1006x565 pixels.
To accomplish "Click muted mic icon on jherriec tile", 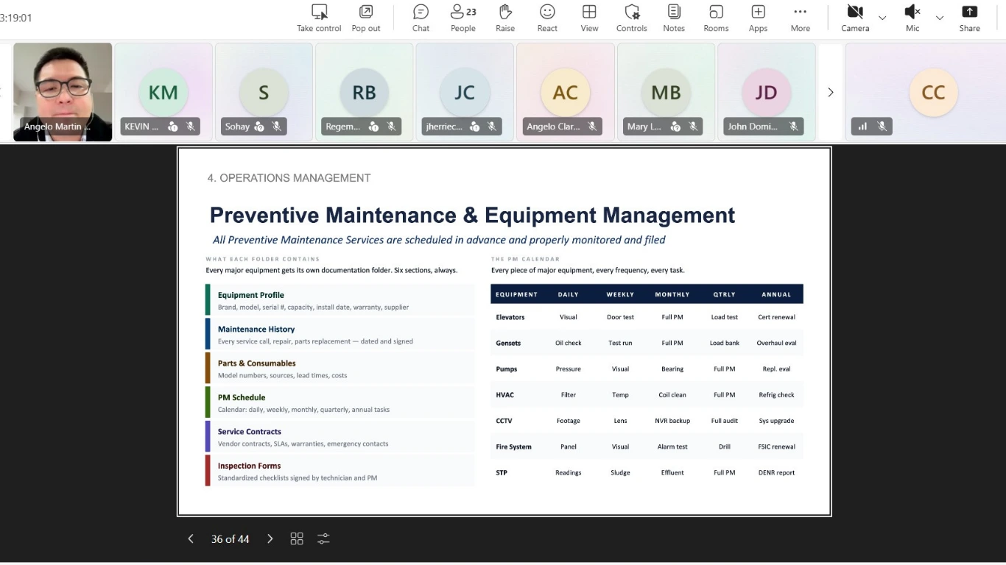I will point(491,127).
